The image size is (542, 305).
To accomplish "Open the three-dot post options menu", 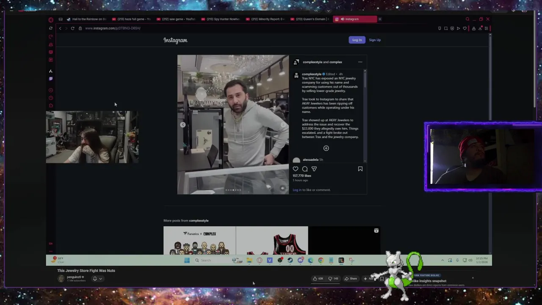I will (x=360, y=62).
